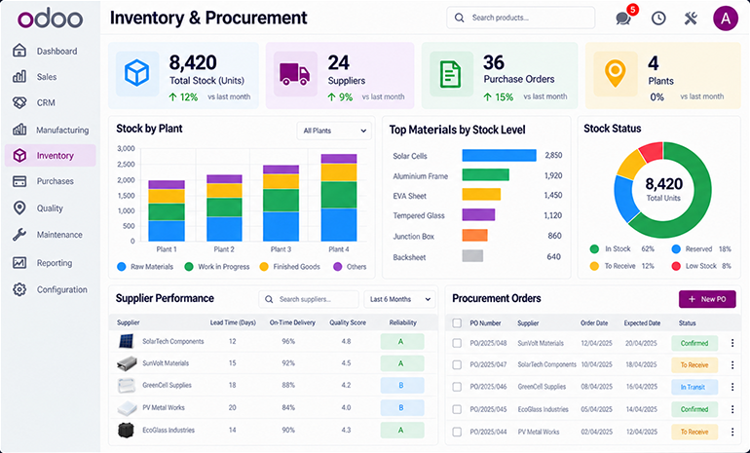Click the EcoGlass Industries product thumbnail

[127, 430]
